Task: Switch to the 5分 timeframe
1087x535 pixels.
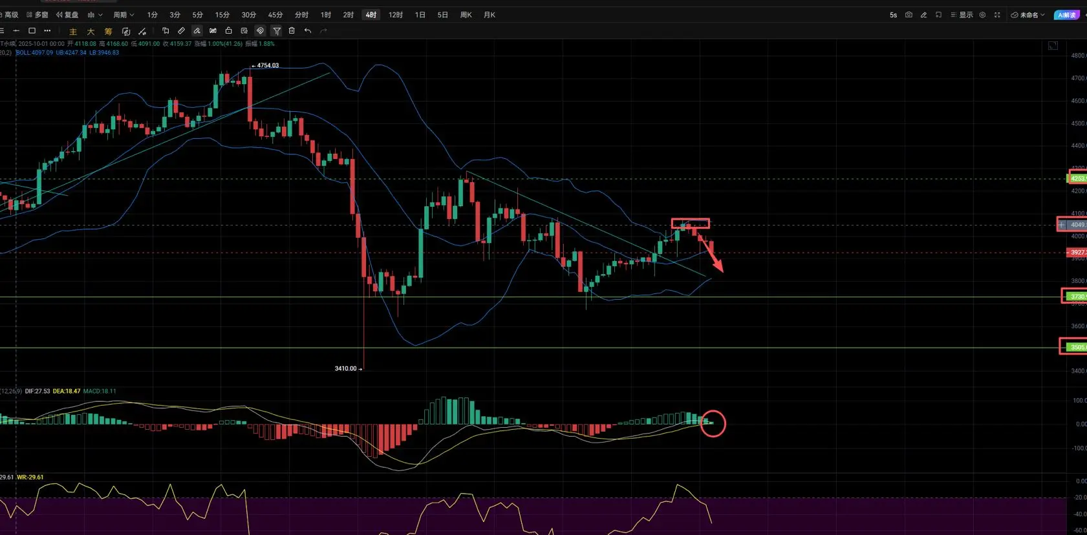Action: coord(197,15)
